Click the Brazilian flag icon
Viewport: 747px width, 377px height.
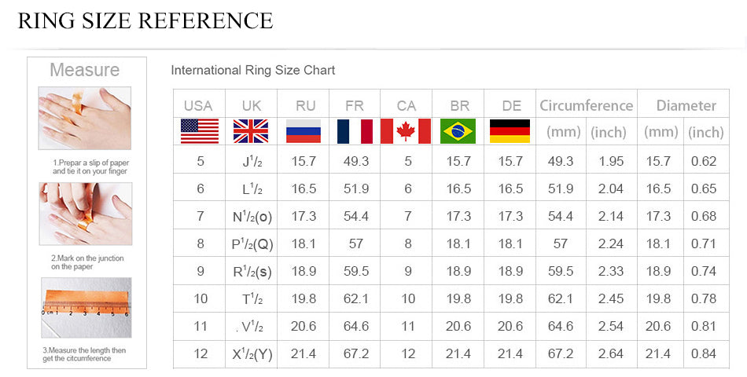(x=458, y=131)
